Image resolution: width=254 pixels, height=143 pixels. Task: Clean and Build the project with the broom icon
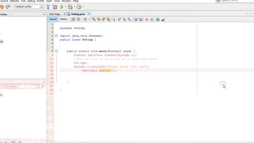pos(55,7)
